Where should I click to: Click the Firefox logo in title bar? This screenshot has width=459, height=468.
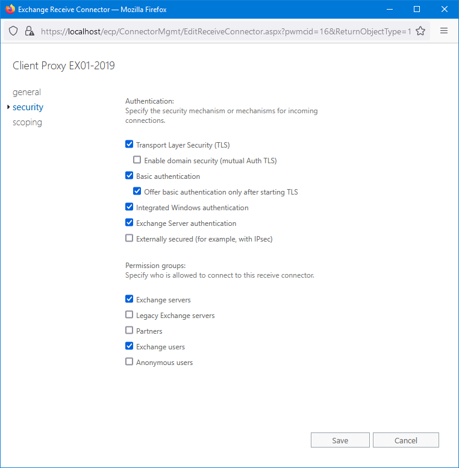coord(10,9)
